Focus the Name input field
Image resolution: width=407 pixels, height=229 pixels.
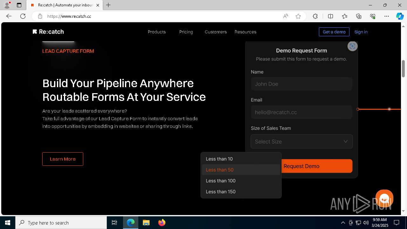pos(301,84)
